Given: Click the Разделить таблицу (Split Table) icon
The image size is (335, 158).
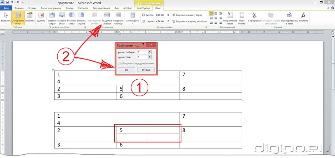Looking at the screenshot, I should pyautogui.click(x=118, y=16).
